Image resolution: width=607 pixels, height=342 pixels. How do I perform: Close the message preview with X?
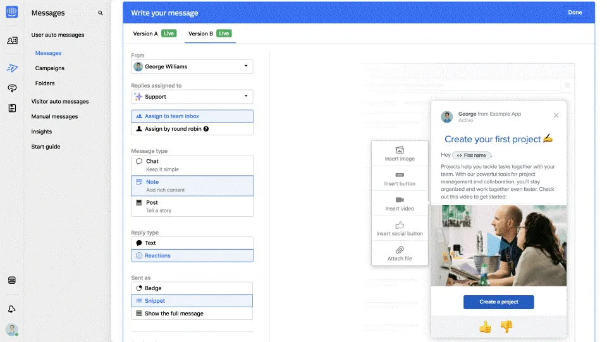556,115
